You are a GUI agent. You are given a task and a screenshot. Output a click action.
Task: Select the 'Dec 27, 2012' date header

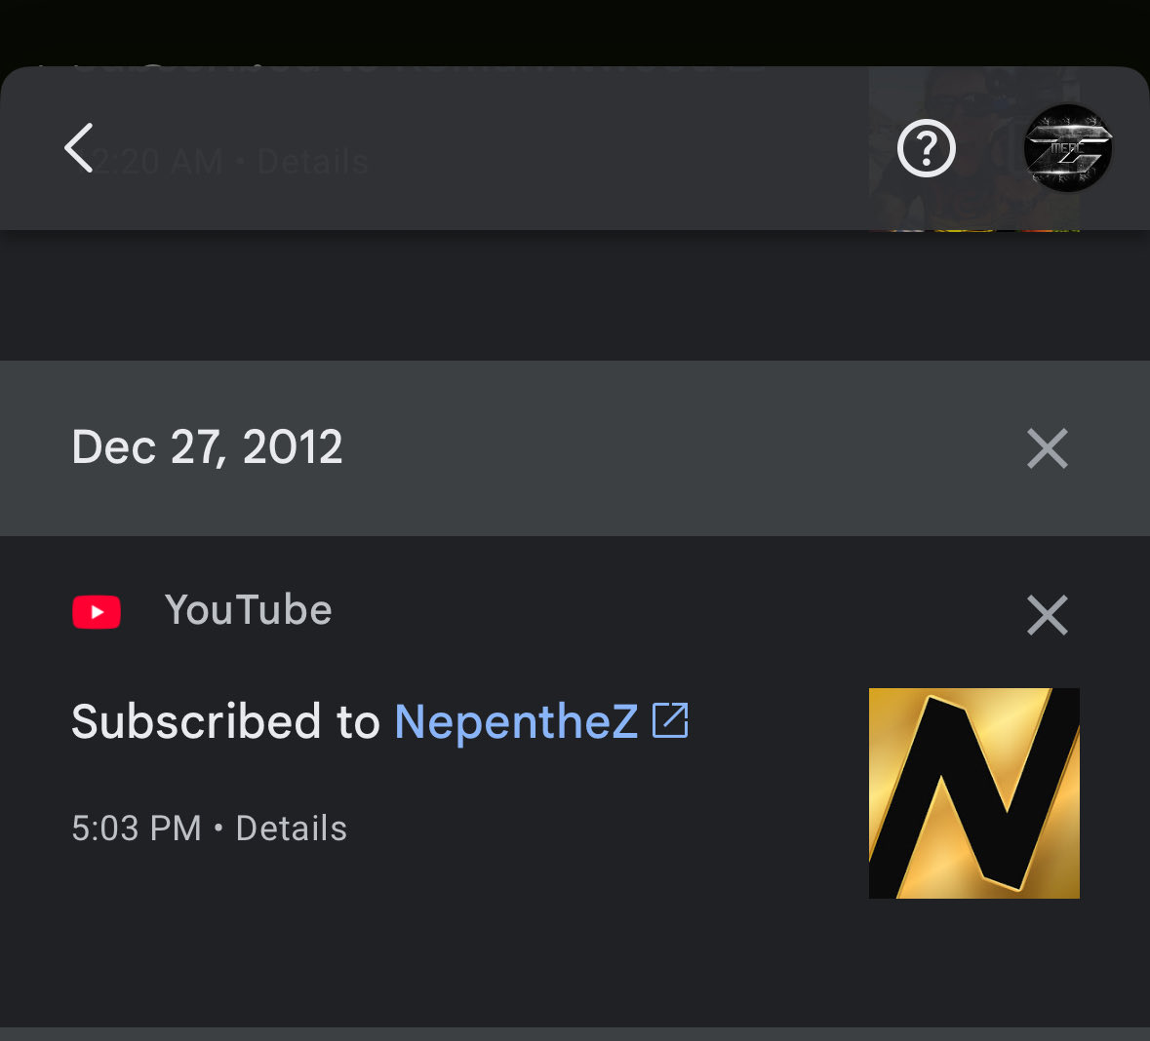click(207, 447)
